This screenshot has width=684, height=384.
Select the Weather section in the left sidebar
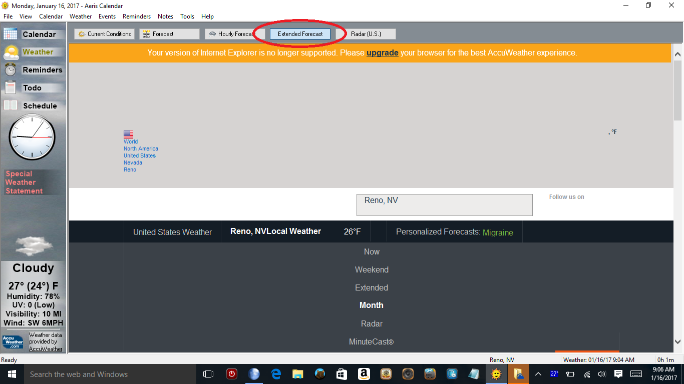(34, 52)
